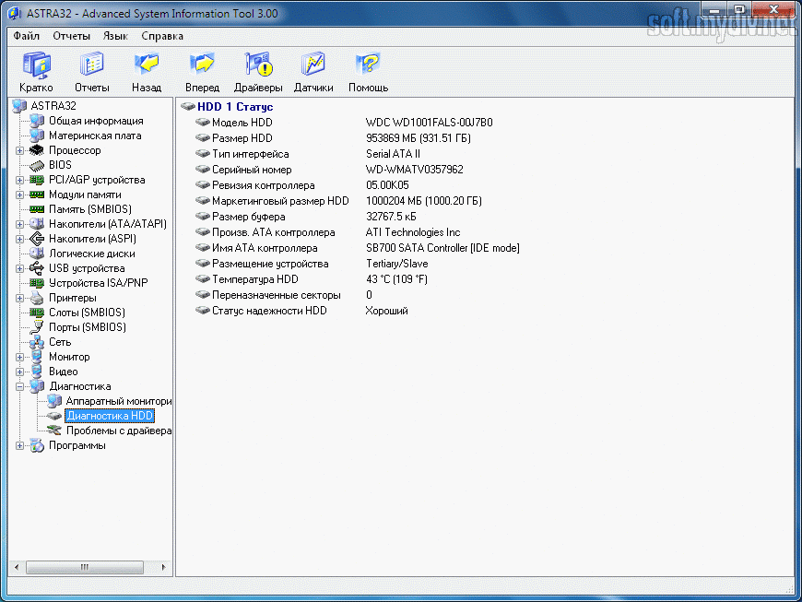This screenshot has width=802, height=602.
Task: Select Устройства ISA/PNP in the tree
Action: (x=99, y=283)
